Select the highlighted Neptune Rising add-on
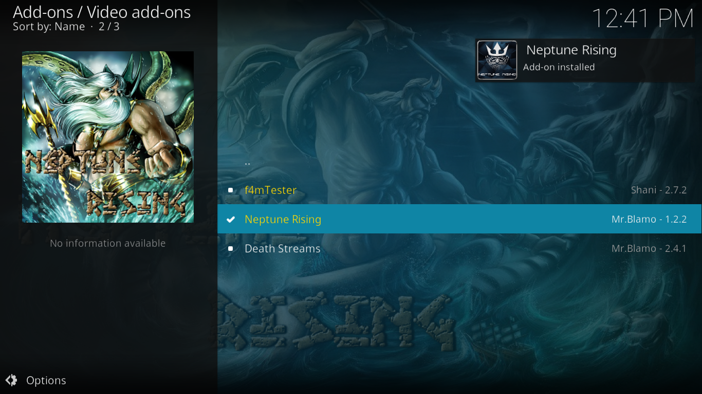702x394 pixels. [x=459, y=219]
